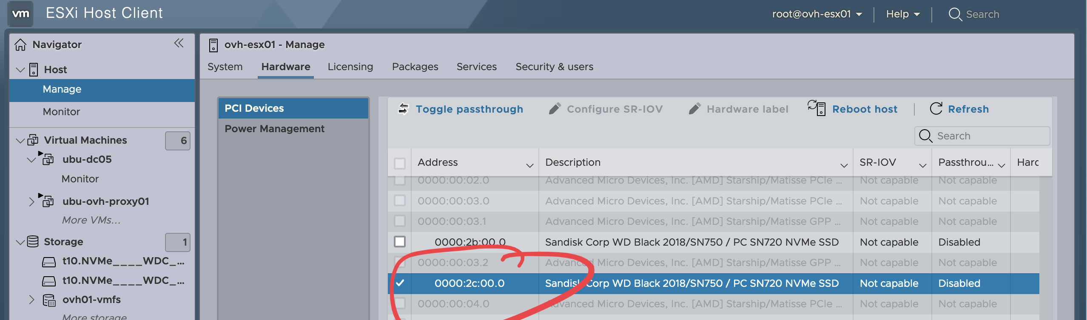Click the Virtual Machines count badge 6
Viewport: 1087px width, 320px height.
point(178,141)
